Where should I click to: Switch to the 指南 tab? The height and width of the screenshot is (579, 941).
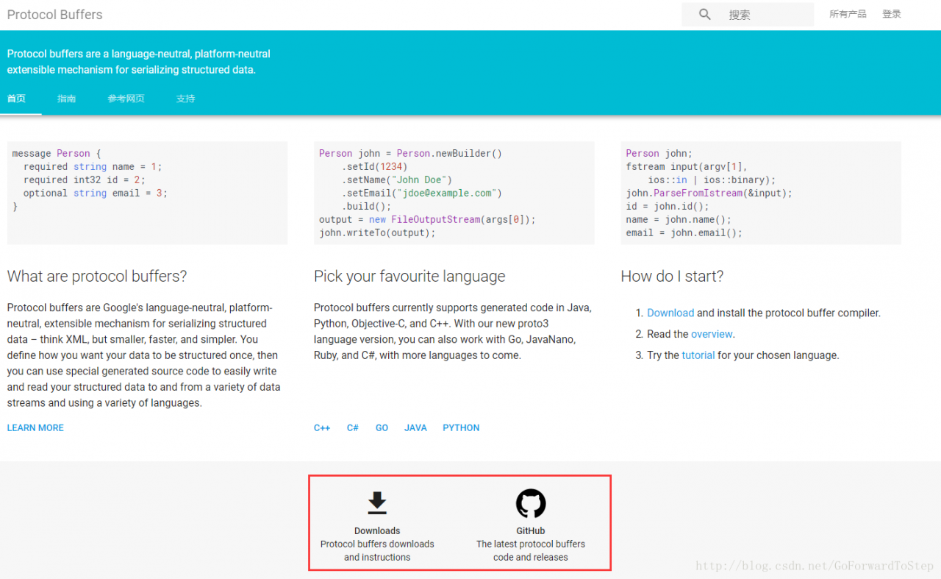tap(67, 99)
